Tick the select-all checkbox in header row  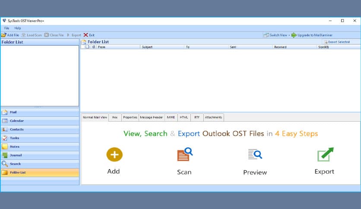pyautogui.click(x=83, y=47)
